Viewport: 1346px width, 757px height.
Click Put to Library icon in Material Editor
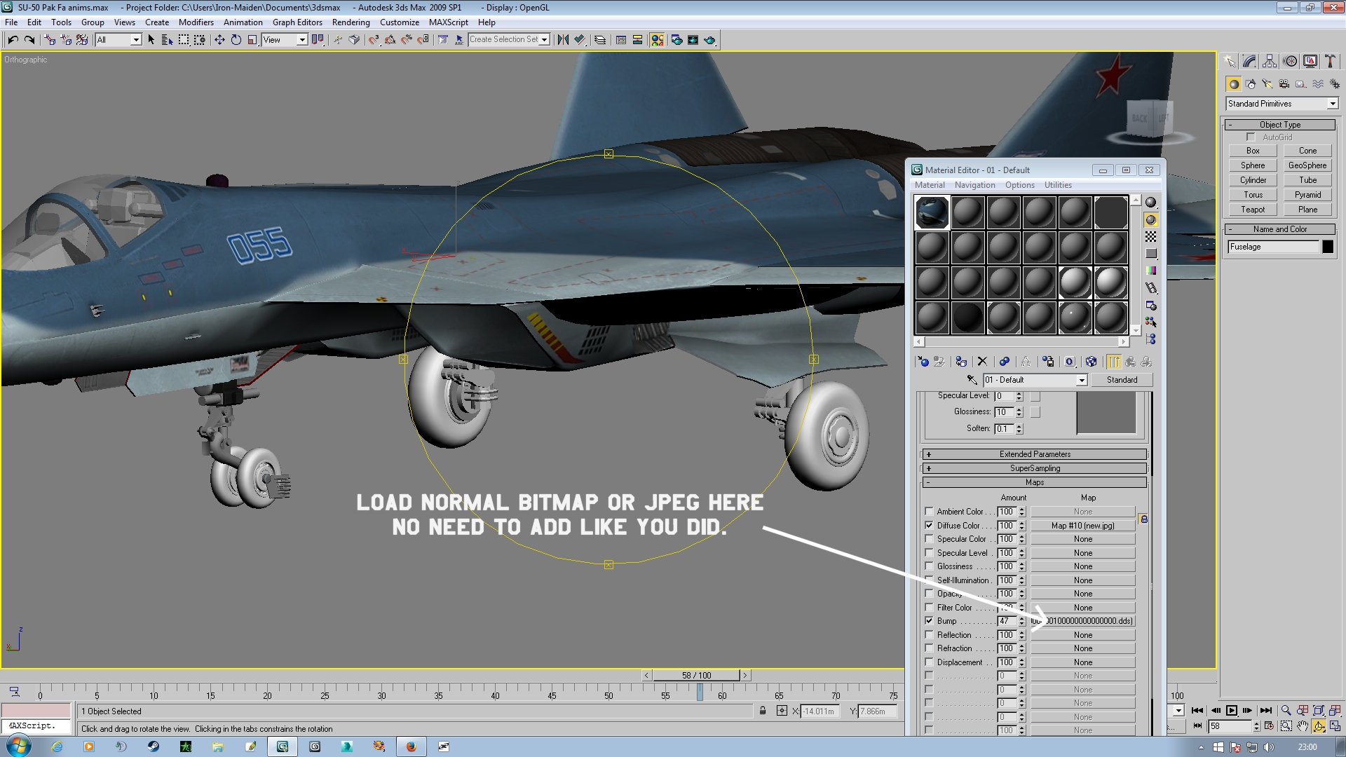(1048, 362)
